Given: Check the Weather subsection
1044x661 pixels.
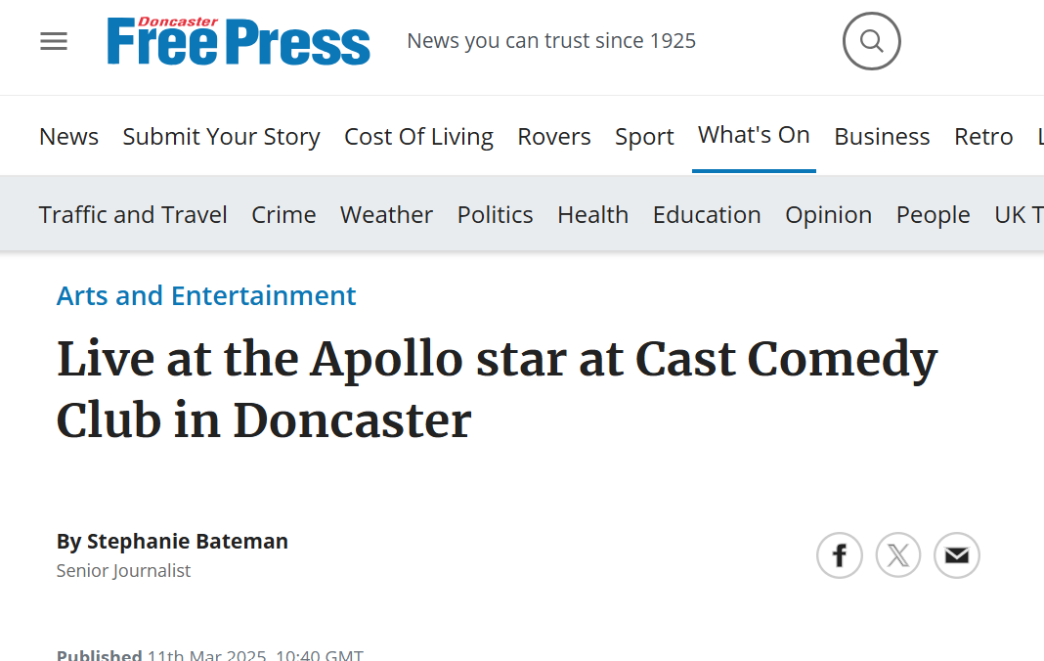Looking at the screenshot, I should pyautogui.click(x=386, y=214).
